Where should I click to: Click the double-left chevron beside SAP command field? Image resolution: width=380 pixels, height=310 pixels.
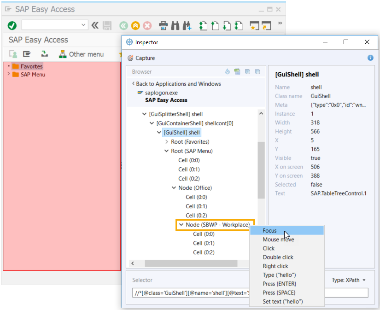(95, 25)
